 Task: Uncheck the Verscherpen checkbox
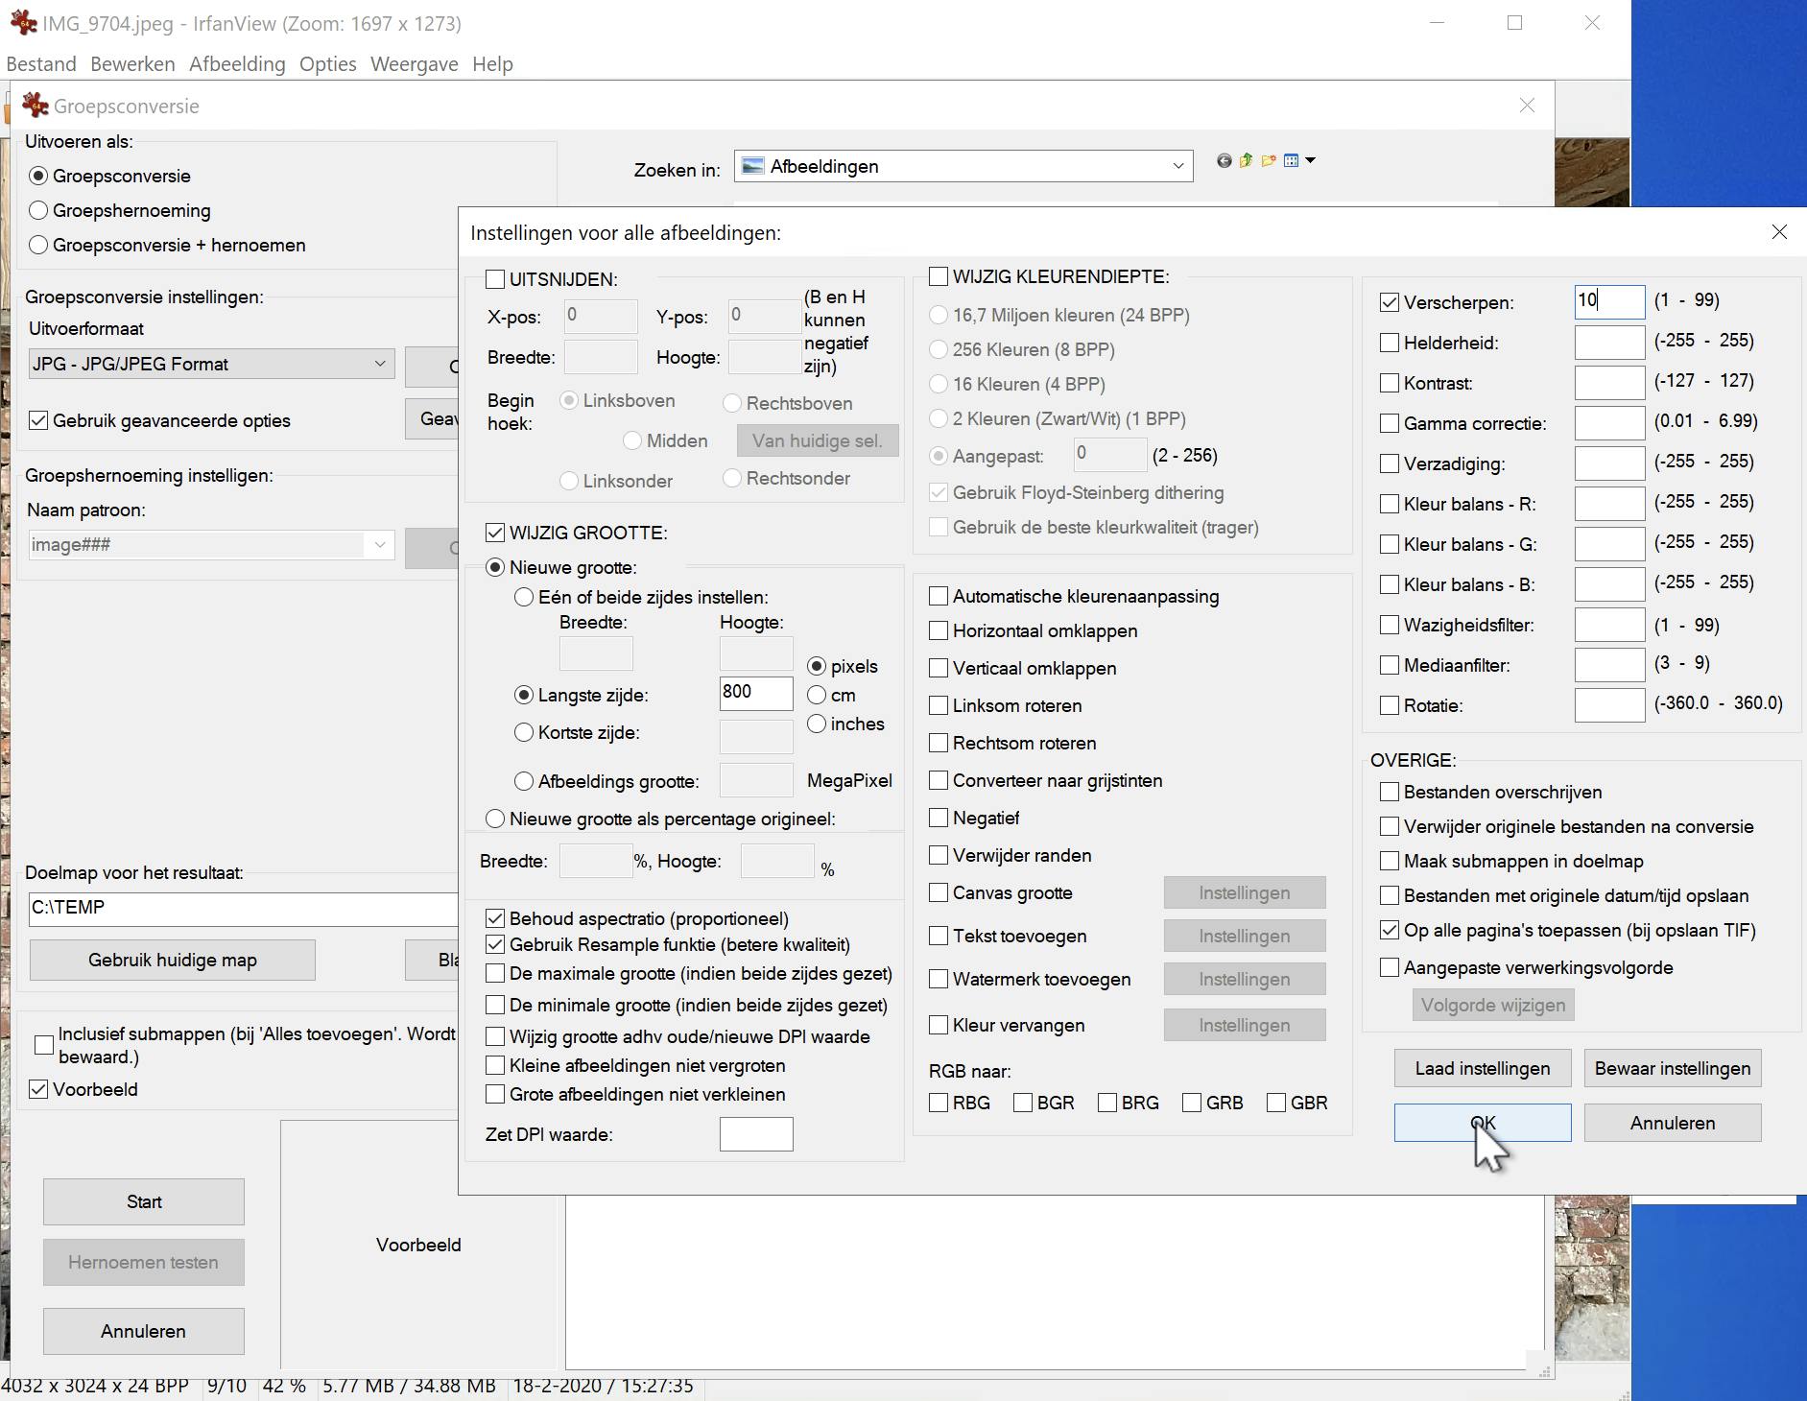[1389, 302]
